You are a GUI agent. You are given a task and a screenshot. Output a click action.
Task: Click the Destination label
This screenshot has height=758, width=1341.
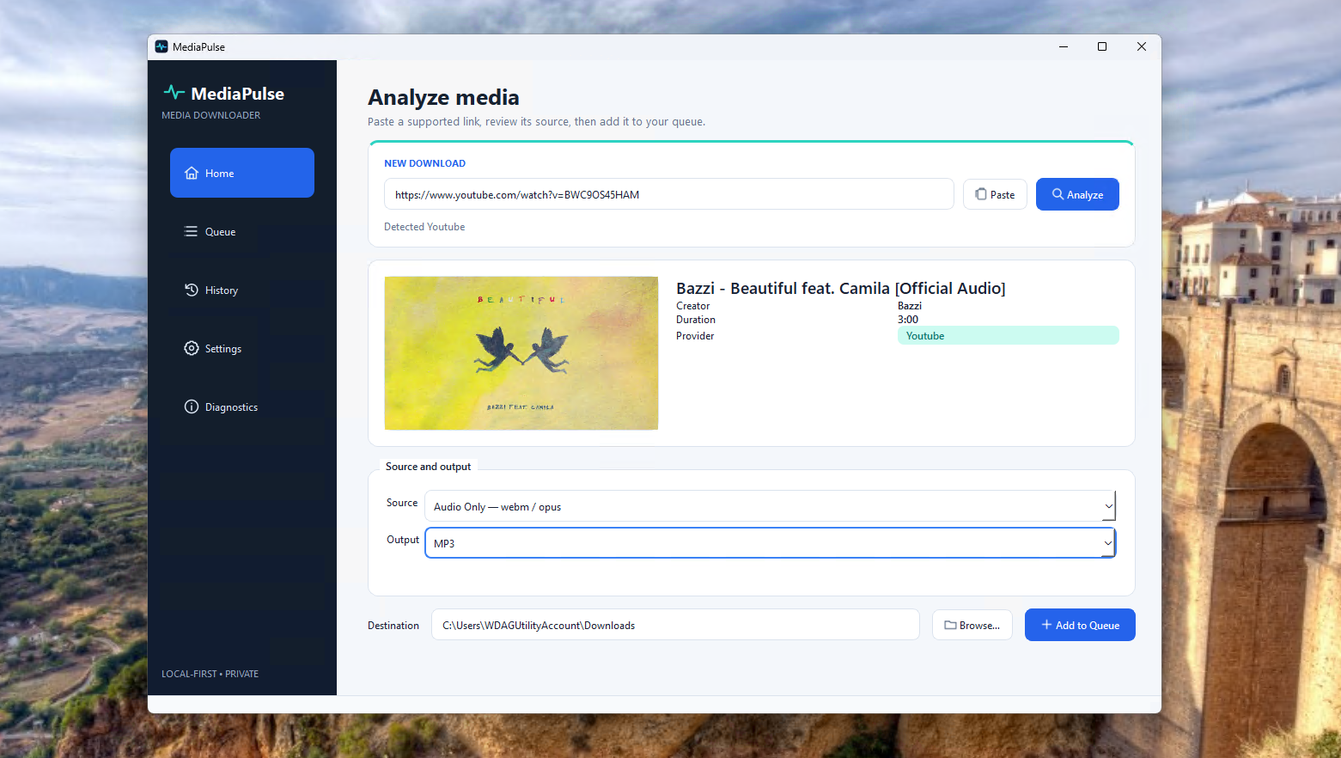point(393,626)
